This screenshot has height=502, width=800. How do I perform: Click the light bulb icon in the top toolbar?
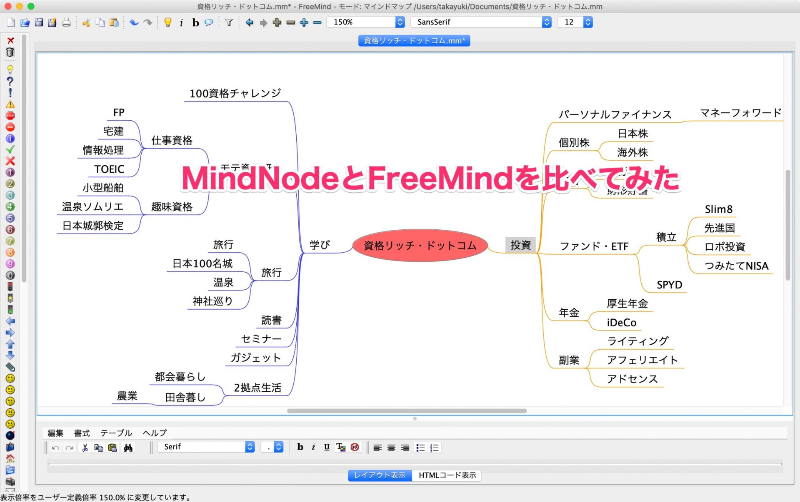[x=168, y=22]
